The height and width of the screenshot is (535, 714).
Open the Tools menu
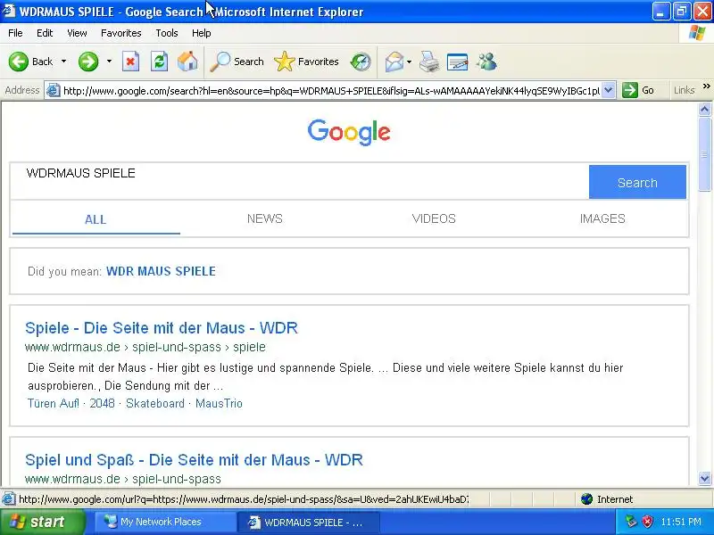(x=167, y=33)
